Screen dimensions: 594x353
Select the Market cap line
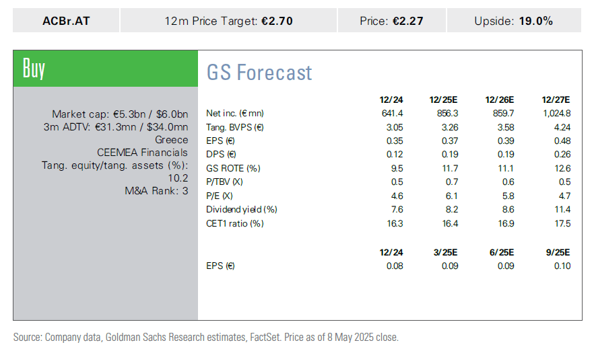(x=120, y=114)
